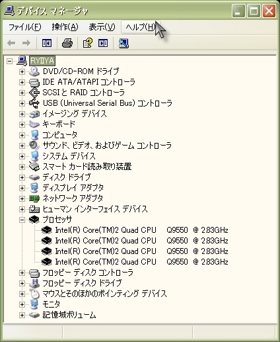The width and height of the screenshot is (280, 342).
Task: Expand the DVD/CD-ROM ドライブ node
Action: 22,71
